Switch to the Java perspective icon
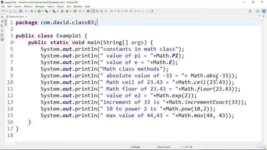 tap(264, 11)
